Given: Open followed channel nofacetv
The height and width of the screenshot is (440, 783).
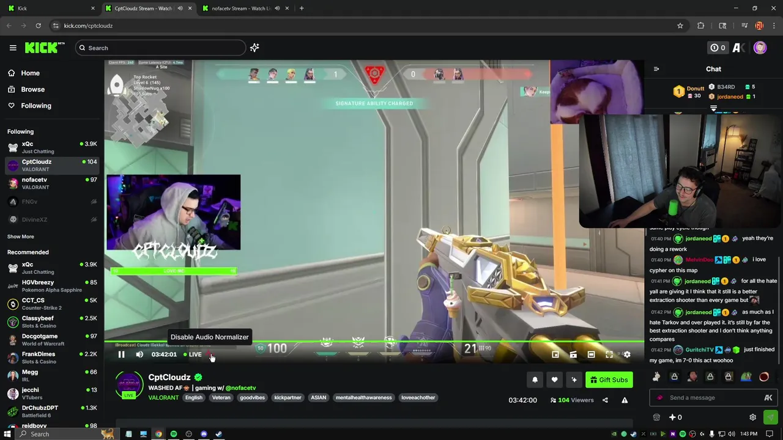Looking at the screenshot, I should (52, 183).
